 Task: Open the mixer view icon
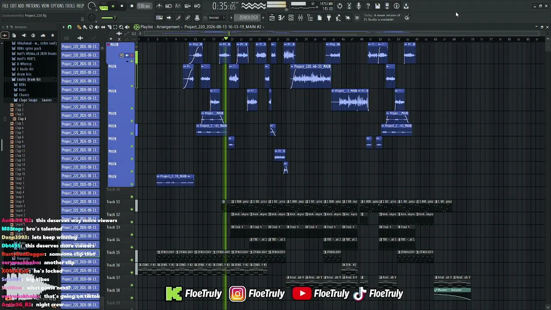(x=300, y=18)
